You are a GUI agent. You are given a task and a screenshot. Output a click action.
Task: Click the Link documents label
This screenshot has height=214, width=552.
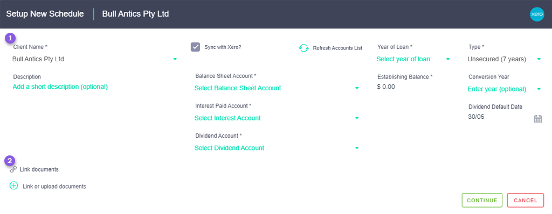pyautogui.click(x=39, y=169)
